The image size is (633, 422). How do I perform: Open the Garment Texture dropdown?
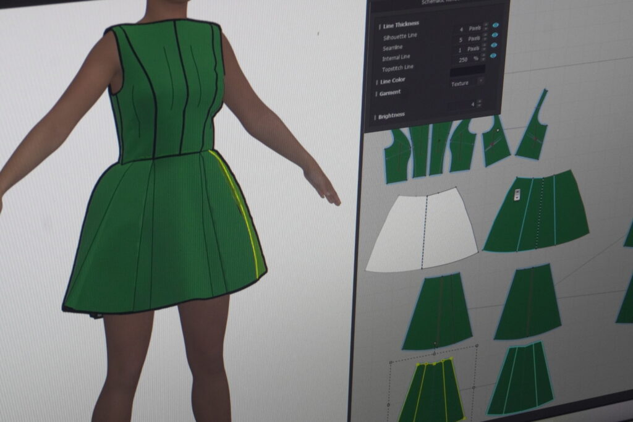467,82
